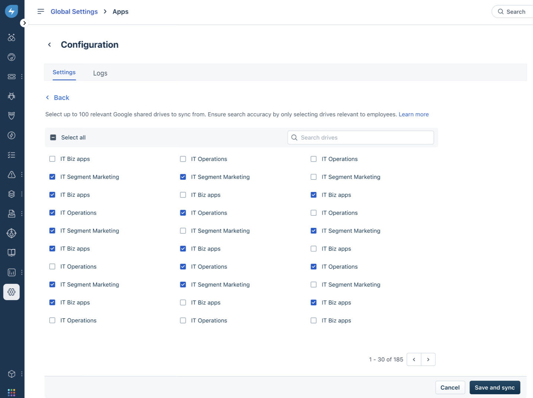The image size is (533, 398).
Task: Click the highlighted Admin gear icon
Action: [11, 292]
